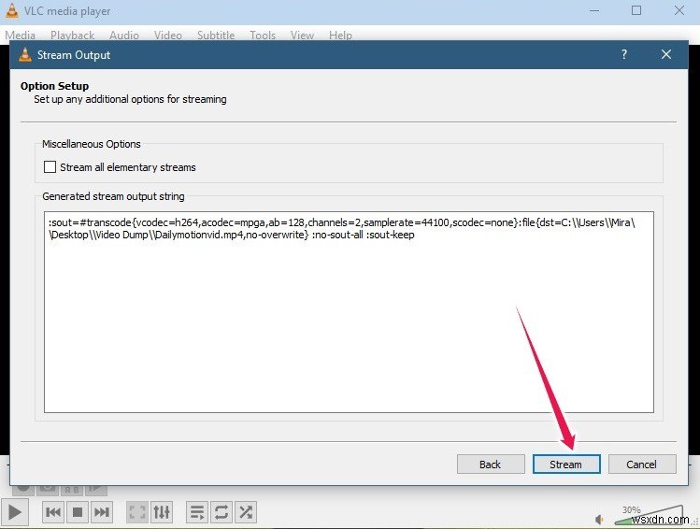Click the previous media button
The image size is (700, 529).
(x=53, y=512)
